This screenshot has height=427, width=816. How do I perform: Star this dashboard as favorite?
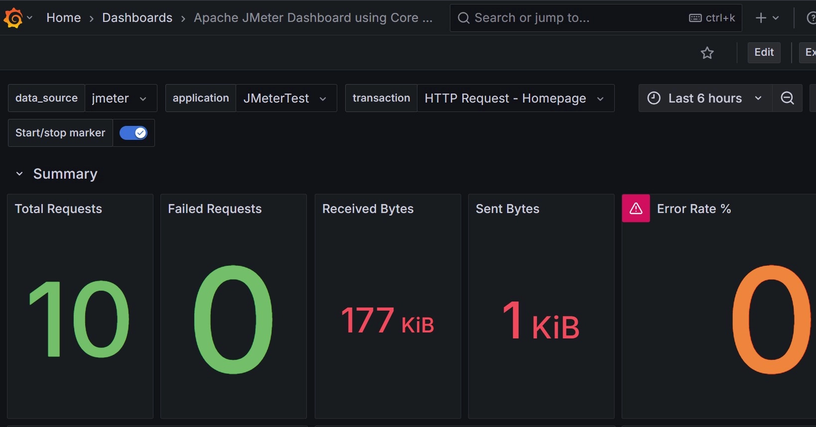click(707, 53)
